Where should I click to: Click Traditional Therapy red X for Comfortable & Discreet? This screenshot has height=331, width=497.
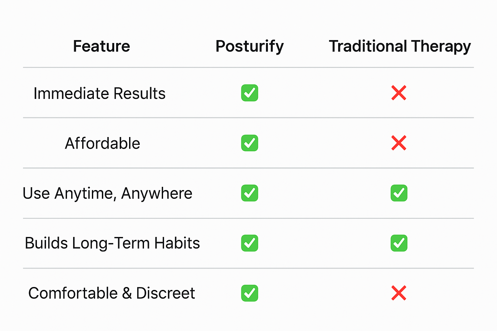(x=399, y=293)
